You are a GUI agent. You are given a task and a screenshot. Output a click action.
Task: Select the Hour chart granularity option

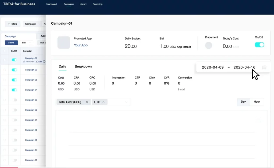coord(257,102)
